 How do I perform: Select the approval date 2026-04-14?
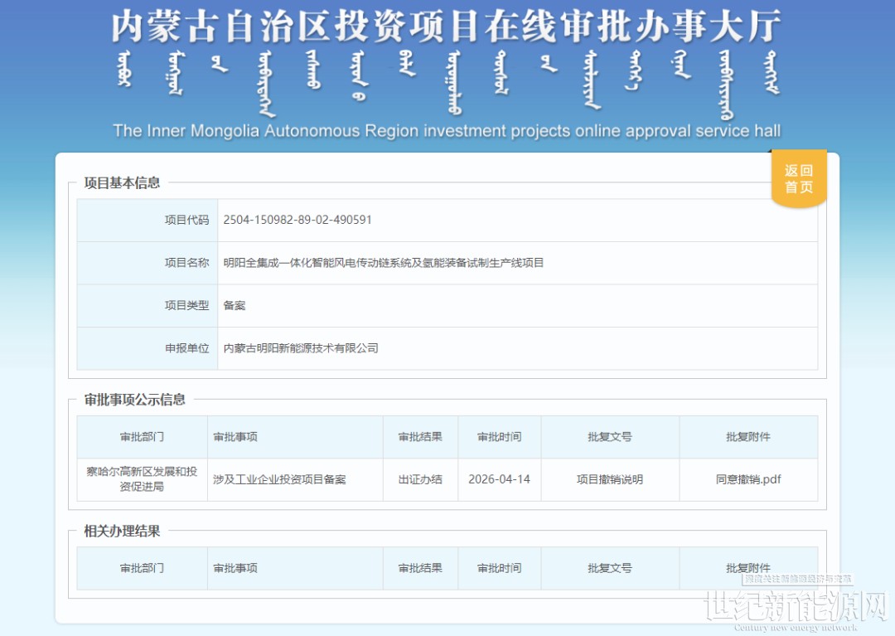499,479
